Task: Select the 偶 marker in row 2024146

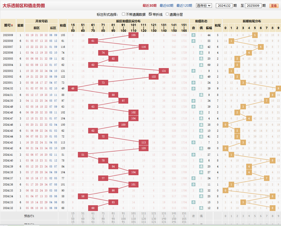Action: pyautogui.click(x=201, y=125)
